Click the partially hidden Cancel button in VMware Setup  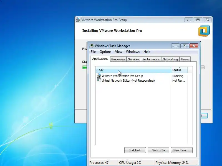pos(204,116)
